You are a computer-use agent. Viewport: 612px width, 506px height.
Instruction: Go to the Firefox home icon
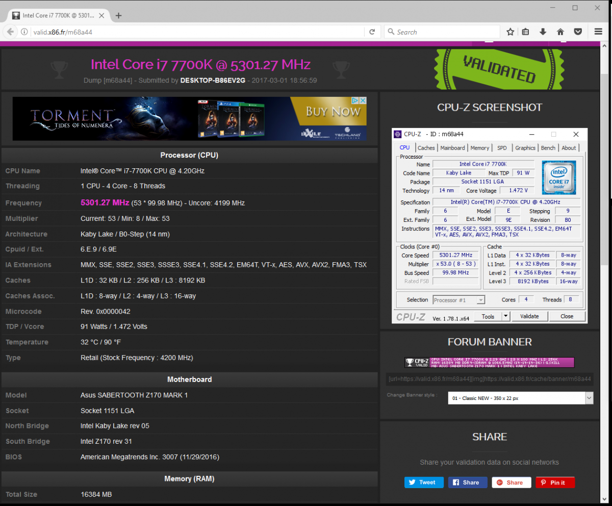(560, 32)
